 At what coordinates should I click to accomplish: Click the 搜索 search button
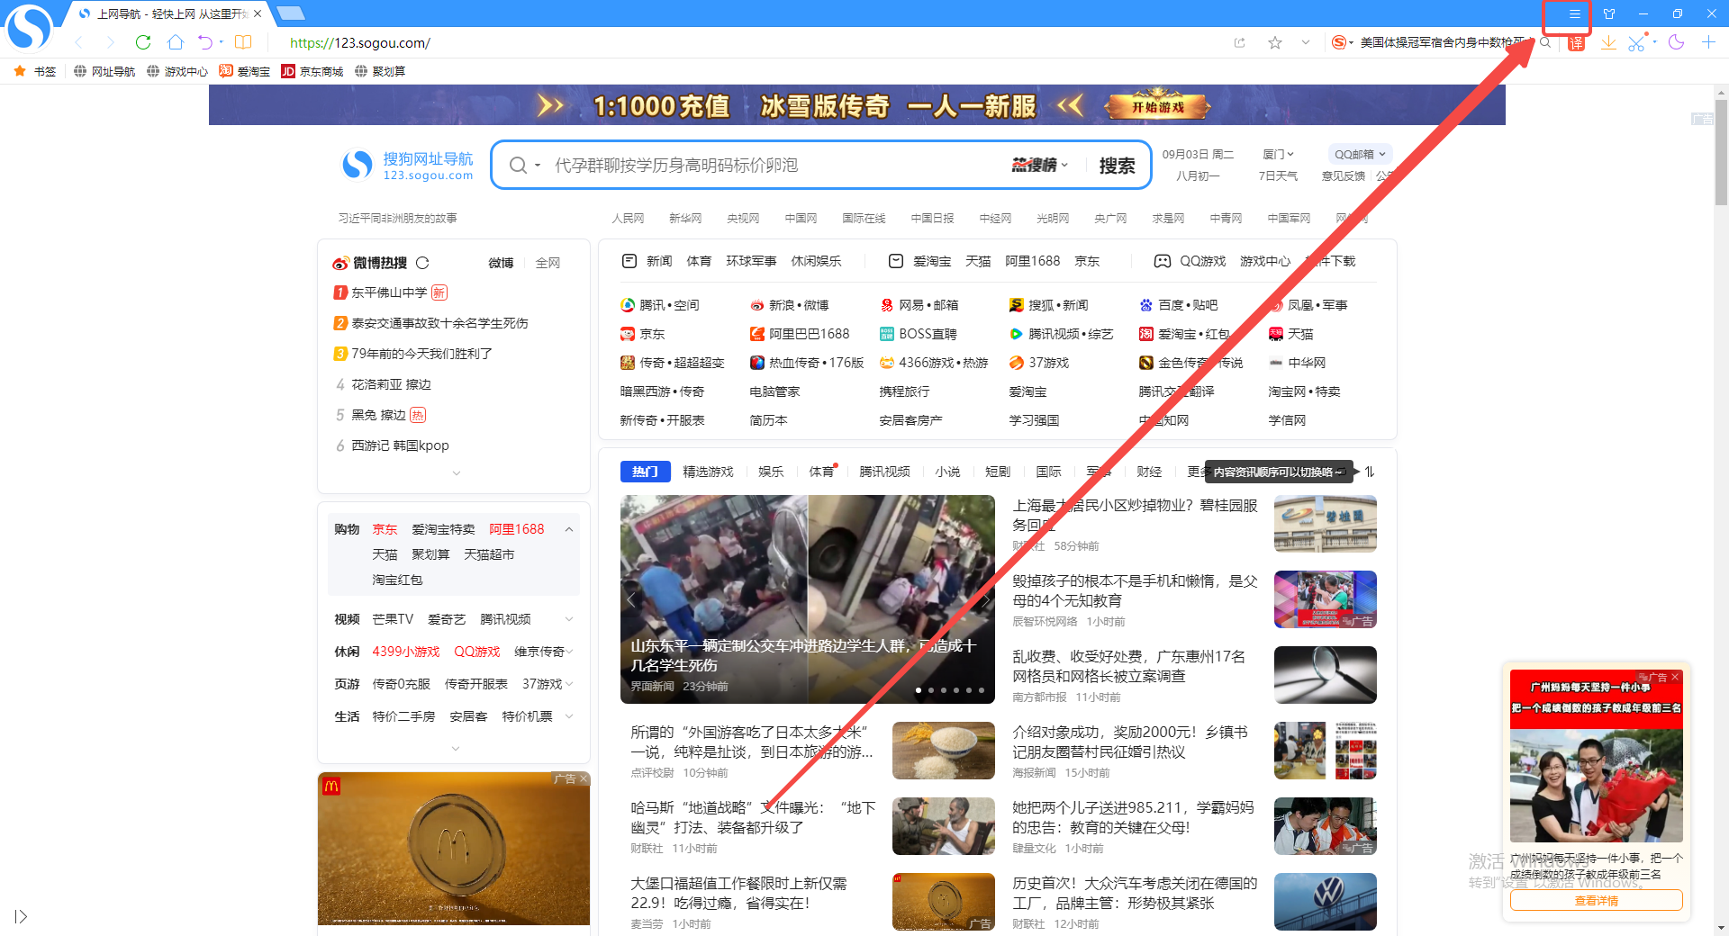[x=1117, y=166]
